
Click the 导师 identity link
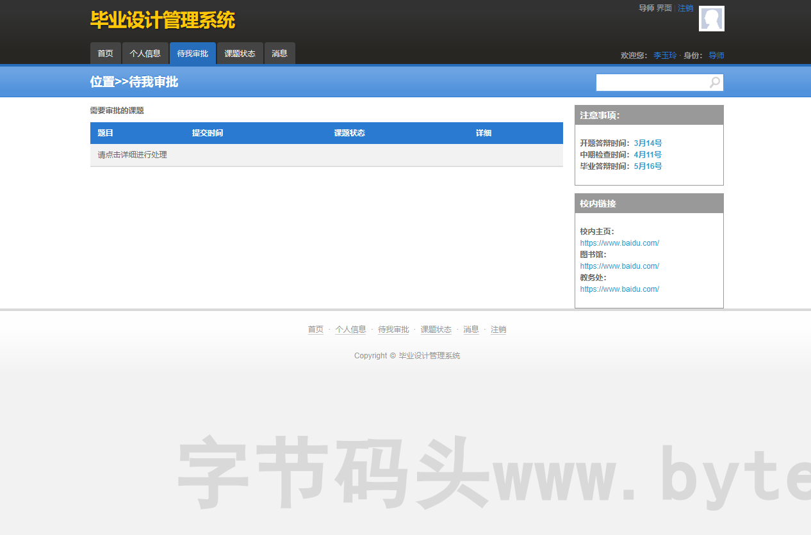[x=716, y=56]
